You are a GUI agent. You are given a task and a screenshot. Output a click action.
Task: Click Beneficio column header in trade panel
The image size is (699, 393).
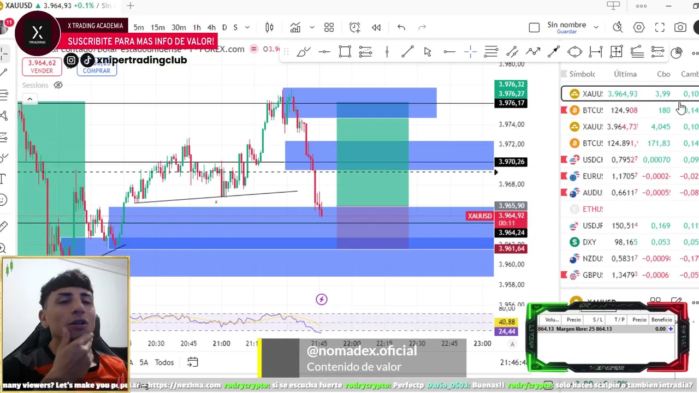click(661, 320)
